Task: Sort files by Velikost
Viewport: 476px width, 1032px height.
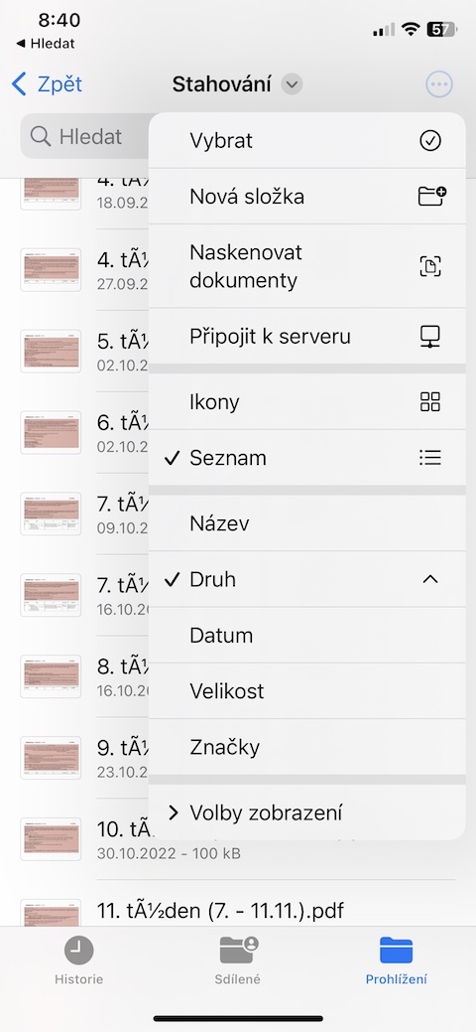Action: [x=307, y=690]
